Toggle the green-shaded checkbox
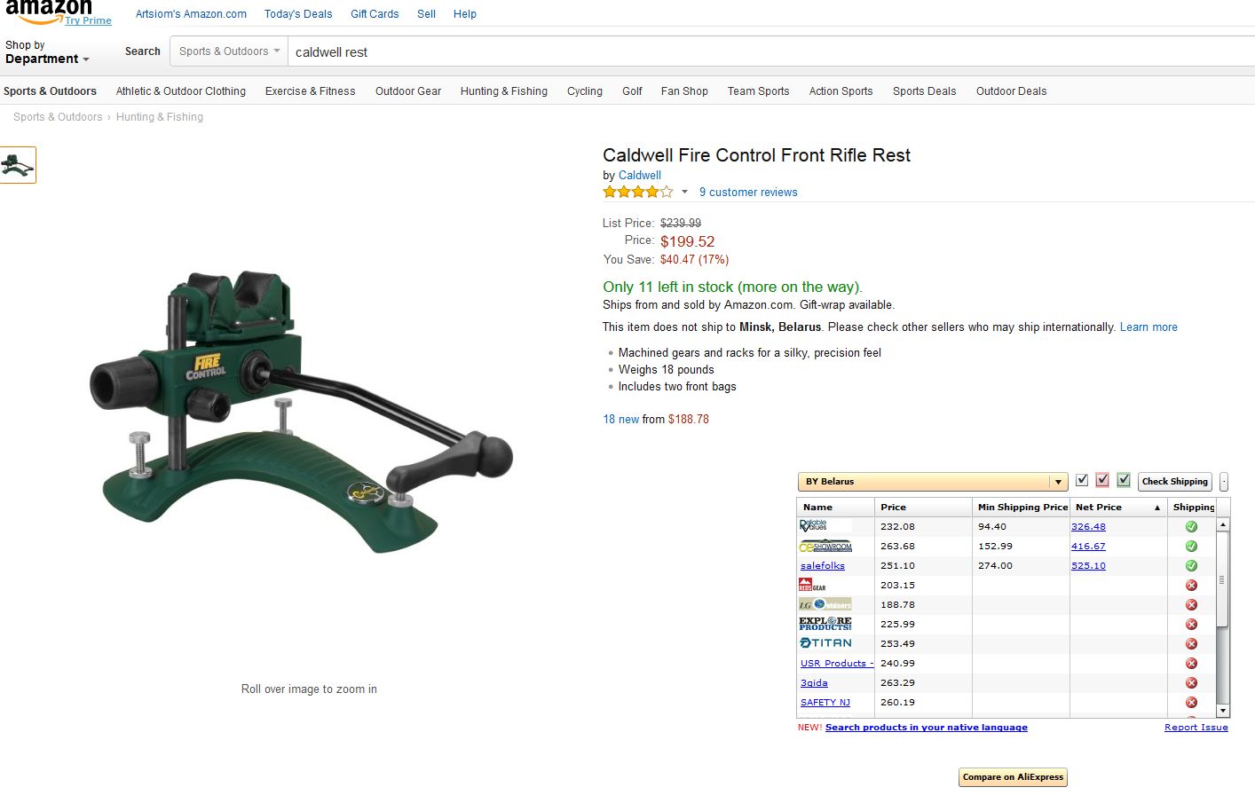This screenshot has height=811, width=1255. coord(1124,481)
